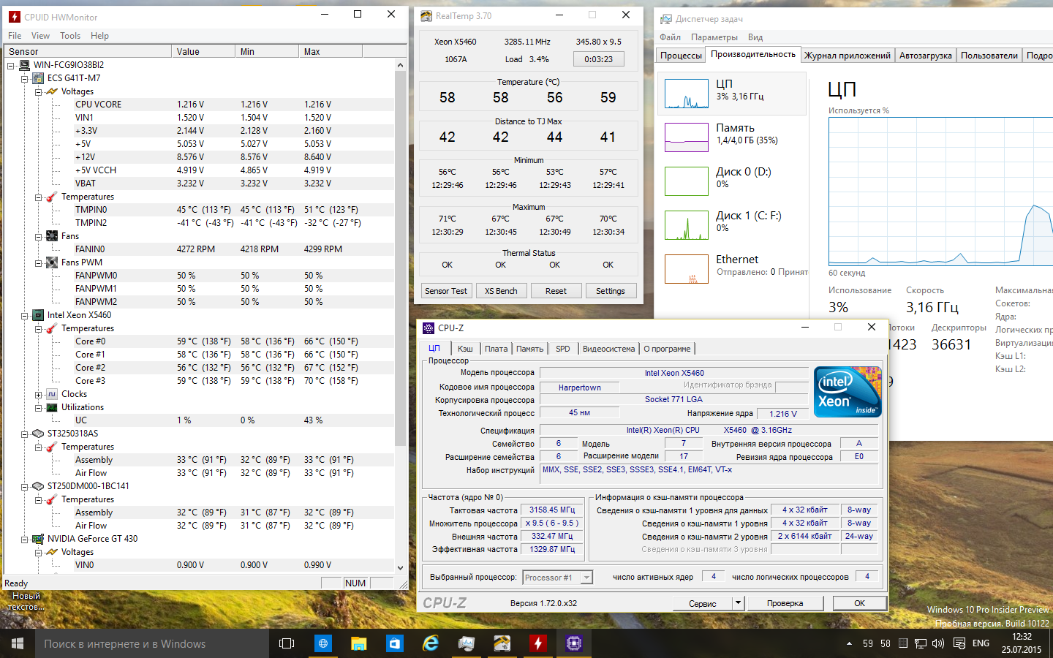Screen dimensions: 1053x658
Task: Click the taskbar search box
Action: [x=151, y=643]
